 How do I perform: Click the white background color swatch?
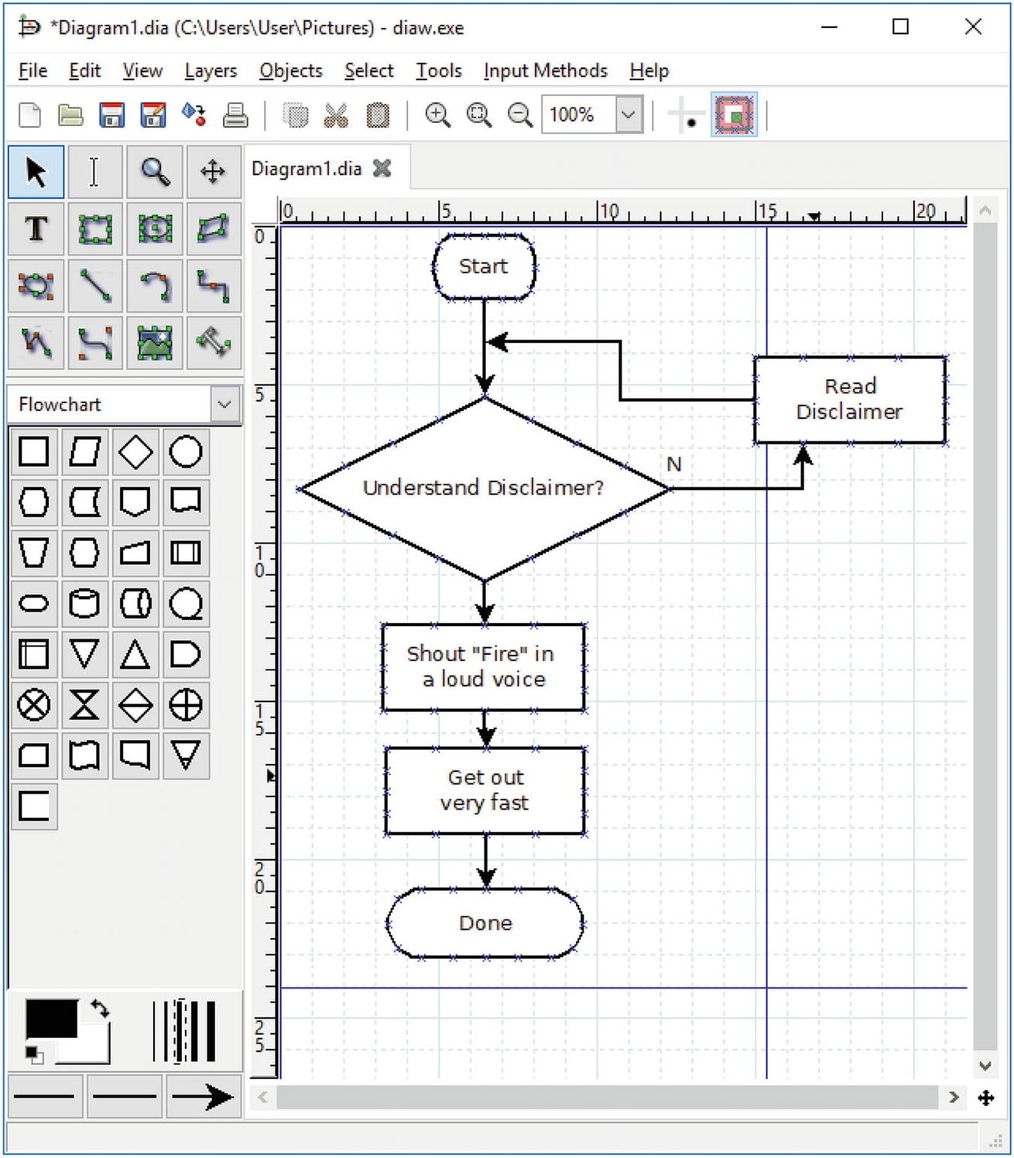[x=94, y=1050]
